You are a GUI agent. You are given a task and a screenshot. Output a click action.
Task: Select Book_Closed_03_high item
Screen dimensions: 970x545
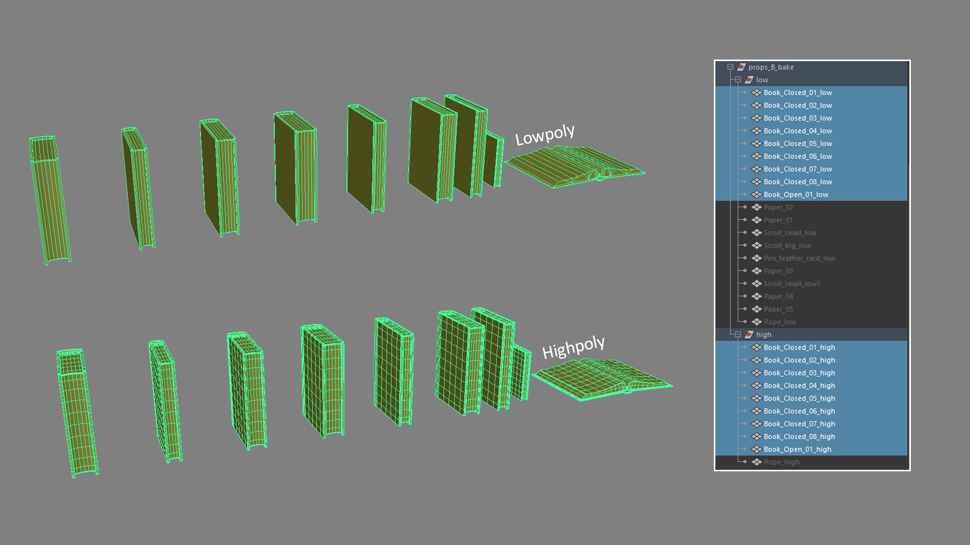tap(799, 373)
